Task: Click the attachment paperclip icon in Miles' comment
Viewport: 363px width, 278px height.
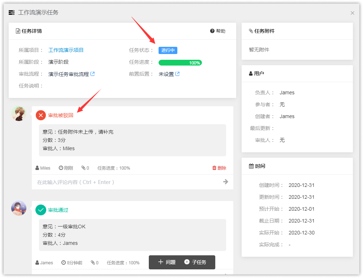Action: tap(83, 168)
